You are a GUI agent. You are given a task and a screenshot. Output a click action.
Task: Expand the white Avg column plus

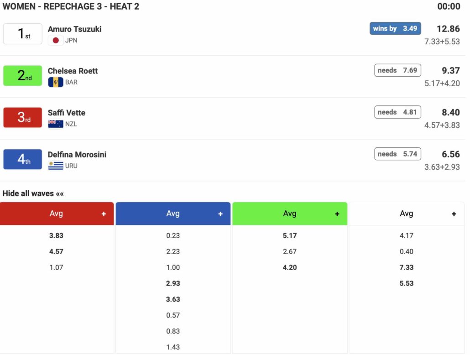(x=454, y=214)
